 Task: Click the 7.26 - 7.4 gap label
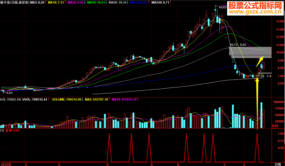point(264,76)
